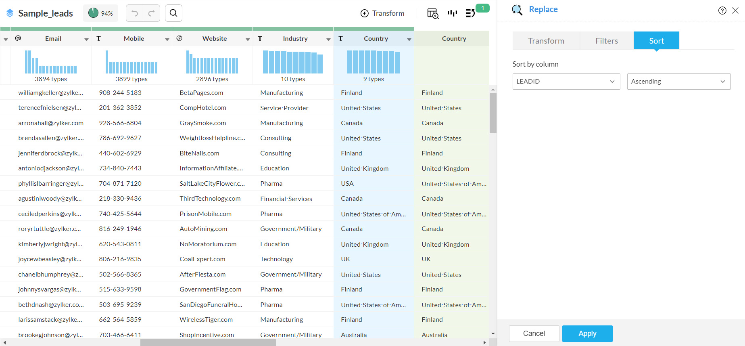
Task: Click the Email column type @ icon
Action: point(18,38)
